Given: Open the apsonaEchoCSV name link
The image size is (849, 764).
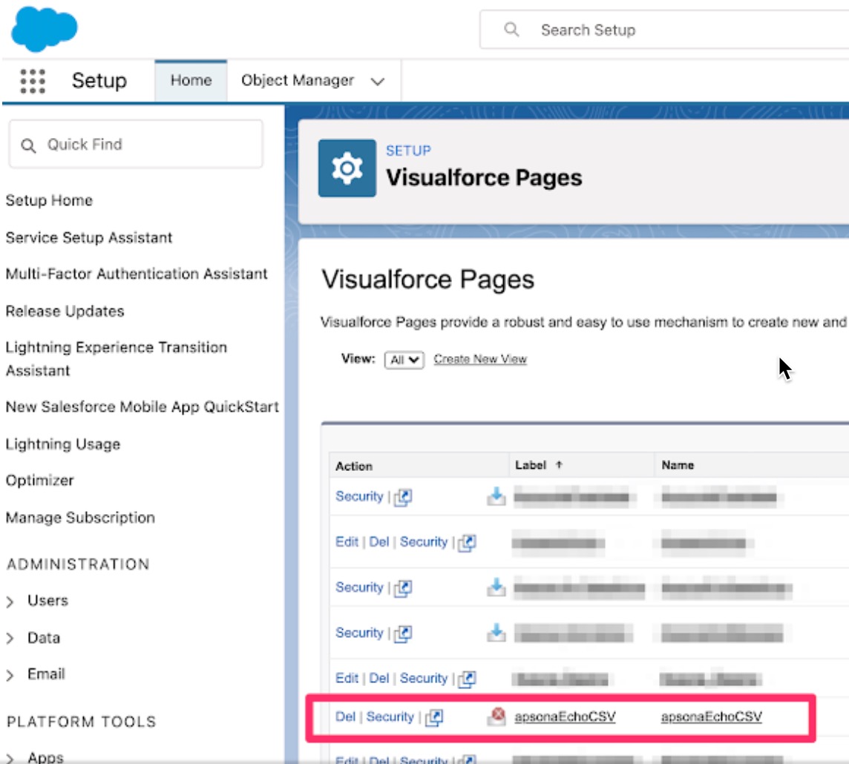Looking at the screenshot, I should 712,717.
